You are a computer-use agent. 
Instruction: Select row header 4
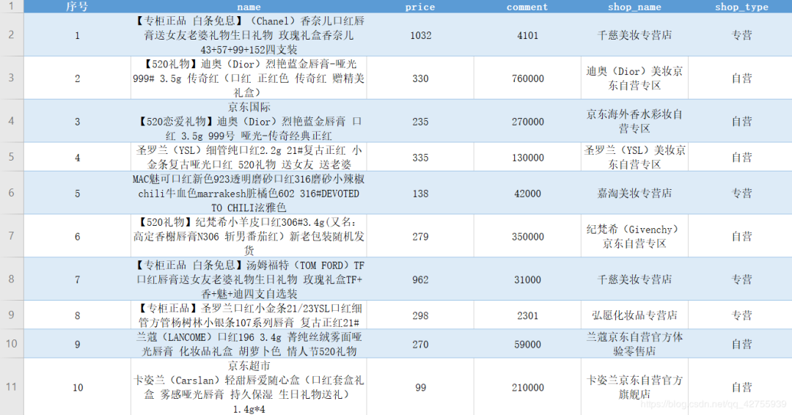coord(12,121)
